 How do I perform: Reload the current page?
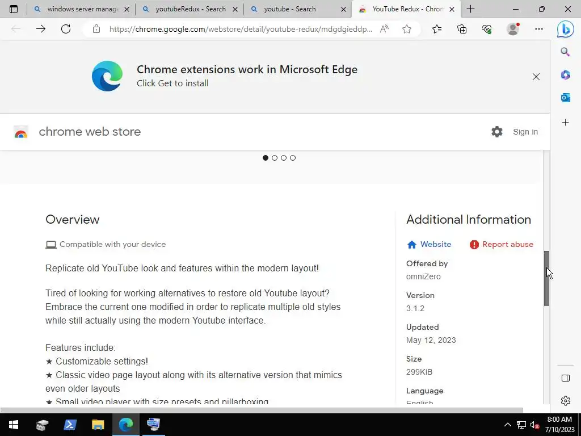(x=66, y=29)
